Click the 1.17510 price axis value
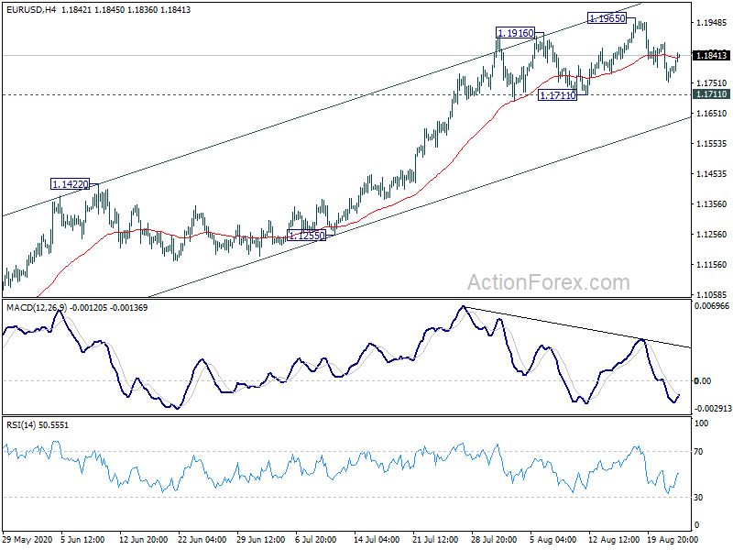Screen dimensions: 733x550 [x=712, y=83]
